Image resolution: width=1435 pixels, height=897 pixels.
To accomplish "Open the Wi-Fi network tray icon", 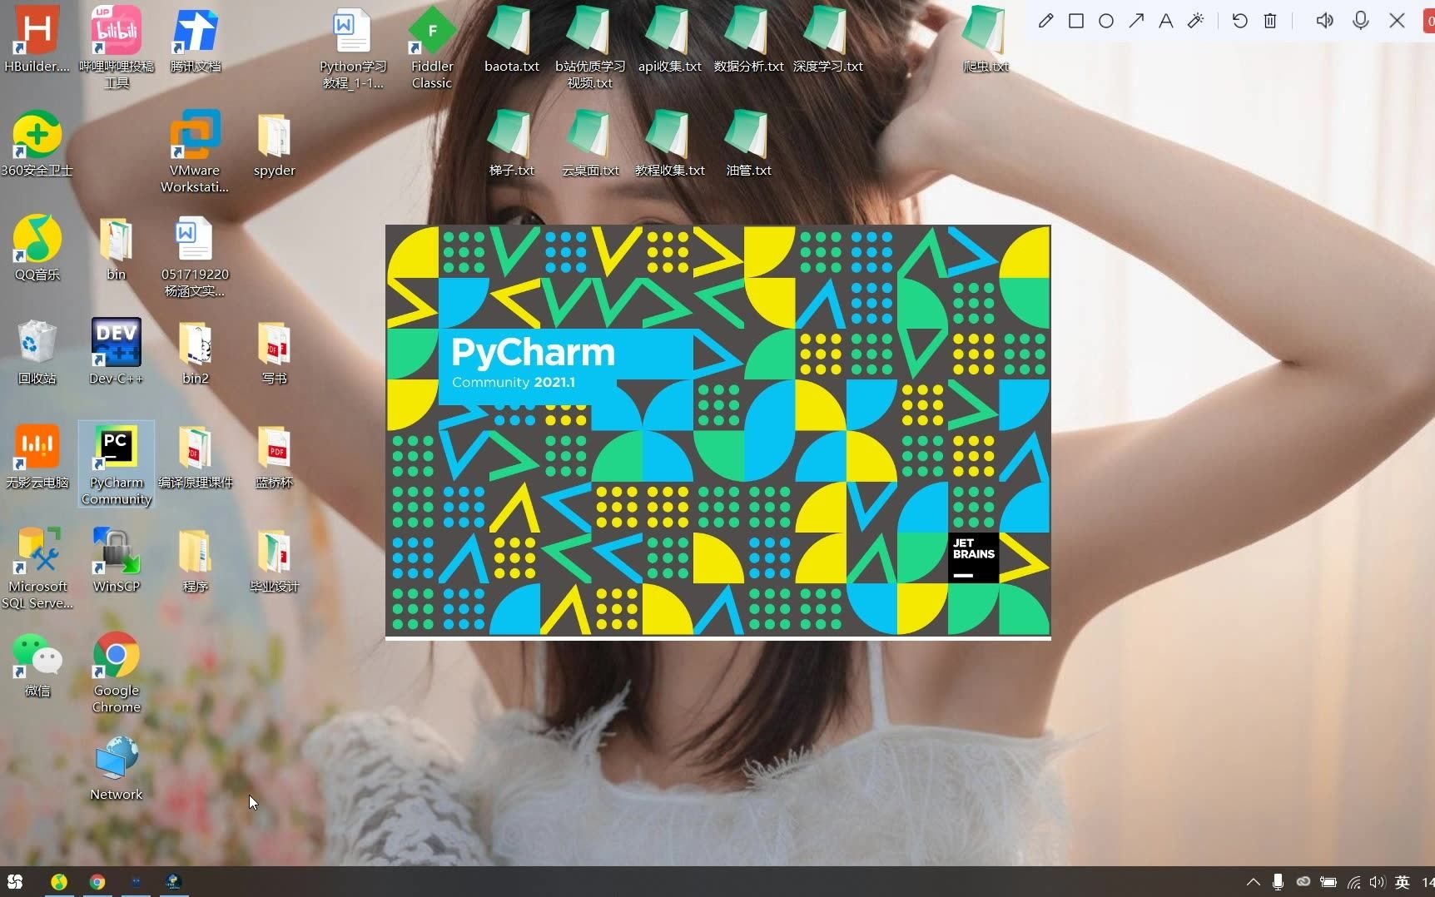I will click(1354, 882).
